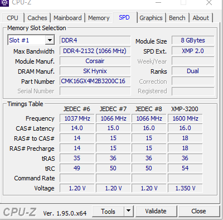Image resolution: width=223 pixels, height=220 pixels.
Task: Click JEDEC #6 tRC value 49
Action: [x=77, y=168]
